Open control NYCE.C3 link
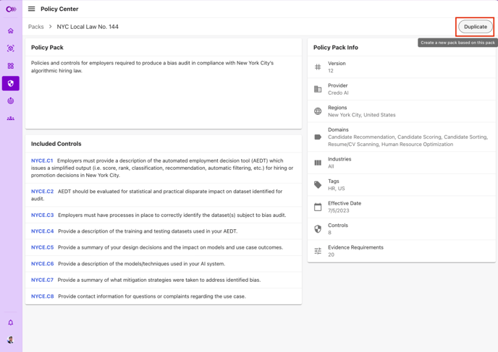498x352 pixels. click(x=42, y=215)
